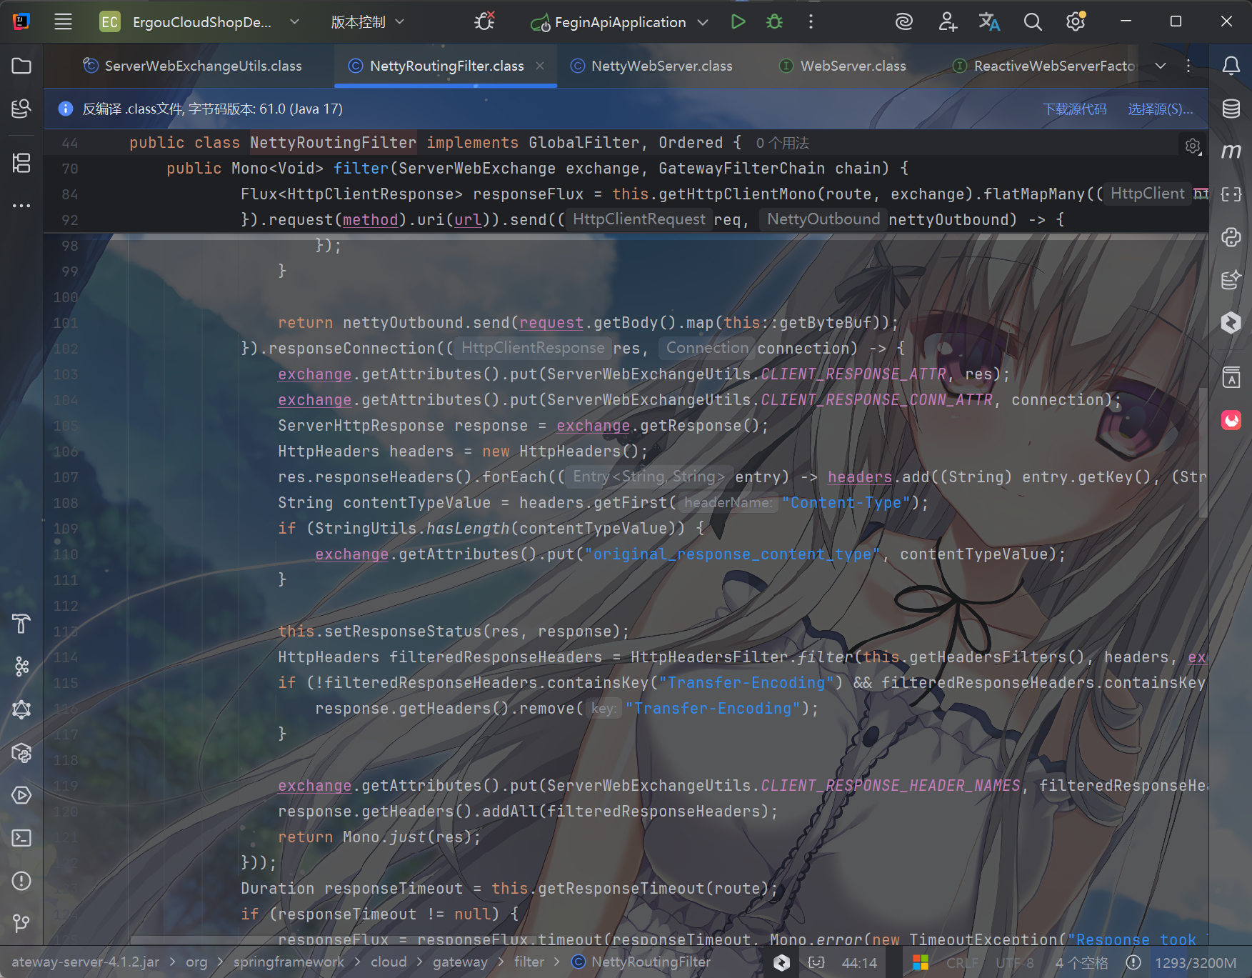Click the org breadcrumb in the navigation bar
Screen dimensions: 1252x978
(x=196, y=962)
